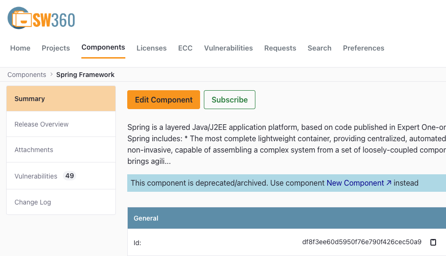
Task: Copy the component Id to clipboard
Action: (x=433, y=242)
